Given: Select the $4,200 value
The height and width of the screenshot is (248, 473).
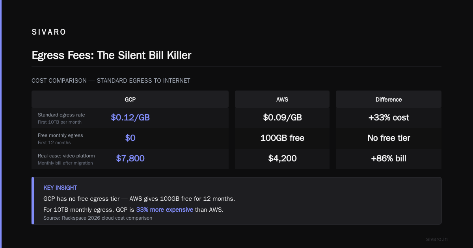Looking at the screenshot, I should pyautogui.click(x=282, y=158).
